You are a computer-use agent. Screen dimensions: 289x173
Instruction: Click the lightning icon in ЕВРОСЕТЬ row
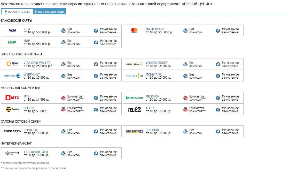(96, 131)
